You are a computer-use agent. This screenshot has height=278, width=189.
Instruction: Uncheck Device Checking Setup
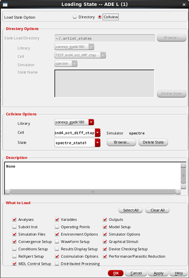pos(105,249)
